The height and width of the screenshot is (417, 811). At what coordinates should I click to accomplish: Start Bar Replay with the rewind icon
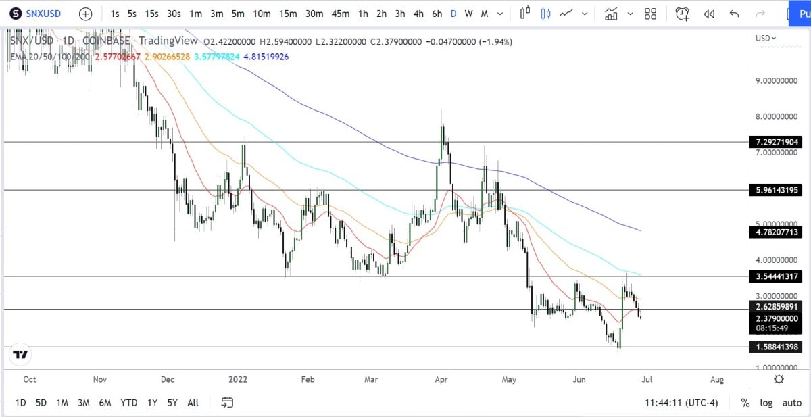click(709, 13)
